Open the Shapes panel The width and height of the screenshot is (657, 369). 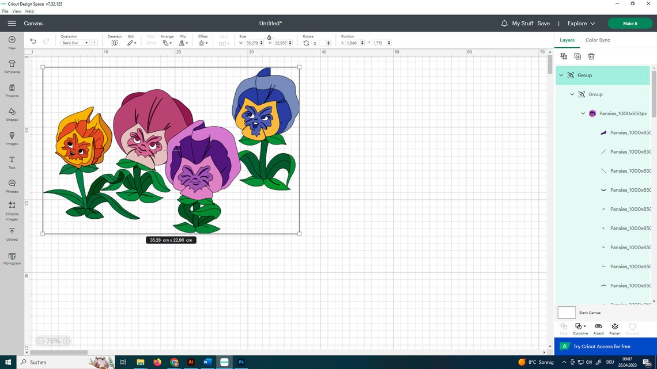point(12,113)
